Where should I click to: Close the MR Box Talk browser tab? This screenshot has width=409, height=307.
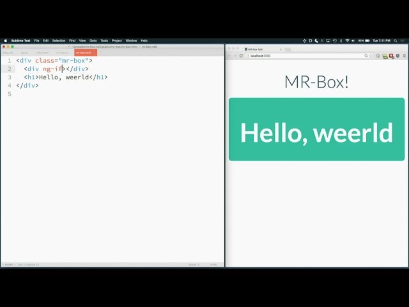[x=281, y=49]
